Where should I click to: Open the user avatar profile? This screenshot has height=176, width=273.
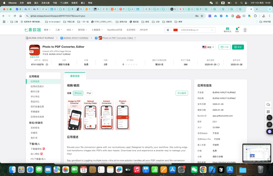[245, 30]
